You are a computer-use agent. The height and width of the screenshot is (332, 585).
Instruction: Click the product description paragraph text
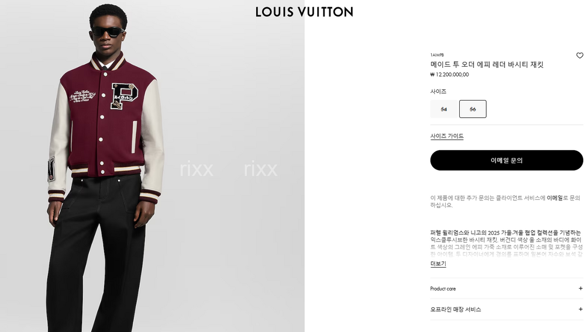pos(506,243)
